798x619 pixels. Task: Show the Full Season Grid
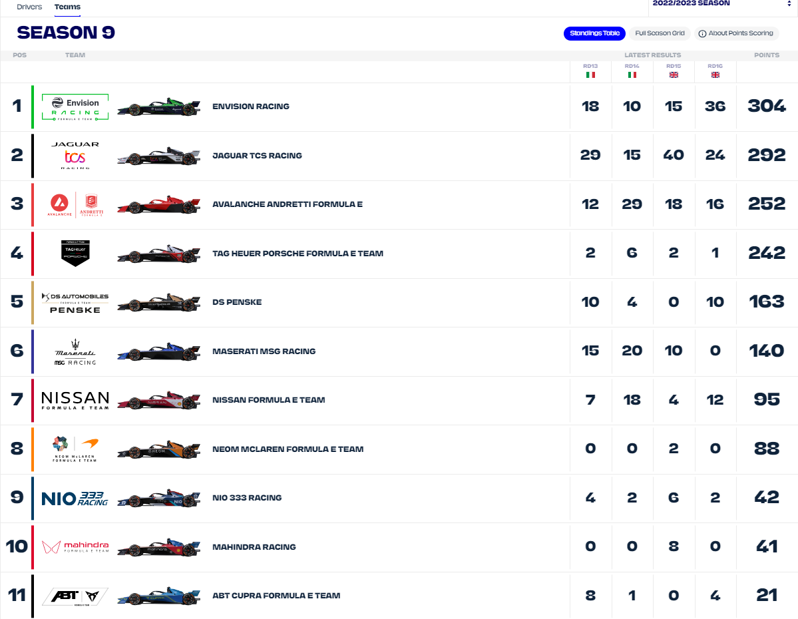tap(660, 33)
